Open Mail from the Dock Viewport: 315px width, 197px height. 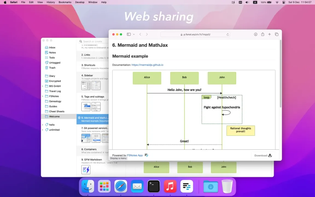[137, 186]
